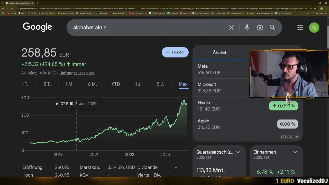Viewport: 329px width, 185px height.
Task: Expand the Quartalsabschlüsse dropdown
Action: [238, 152]
